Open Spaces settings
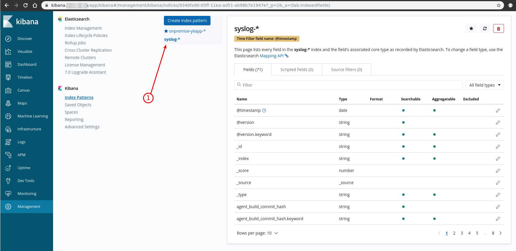The image size is (516, 251). (x=71, y=112)
